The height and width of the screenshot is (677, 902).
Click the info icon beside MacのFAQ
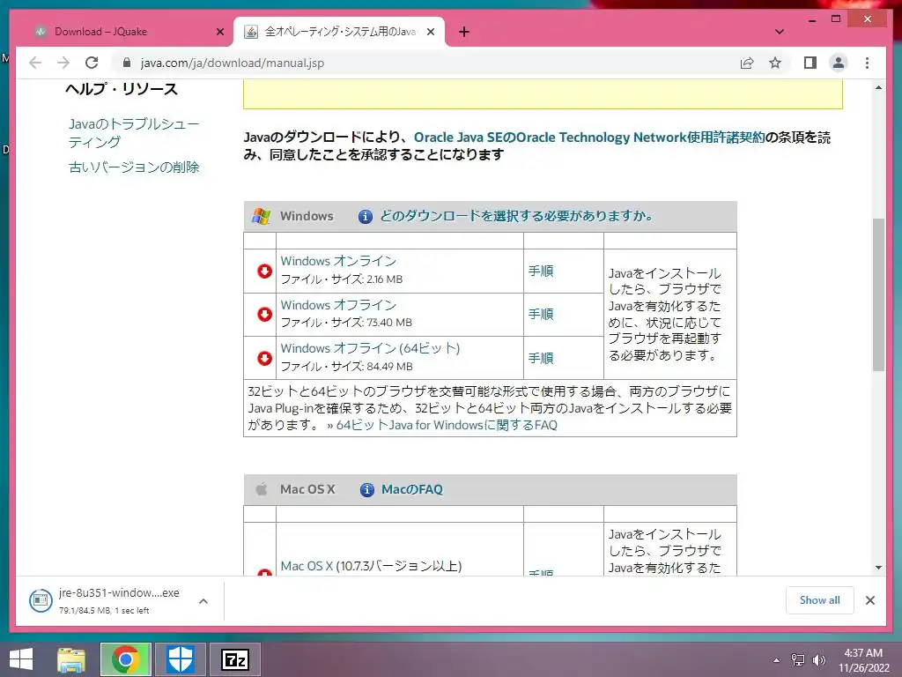tap(367, 489)
